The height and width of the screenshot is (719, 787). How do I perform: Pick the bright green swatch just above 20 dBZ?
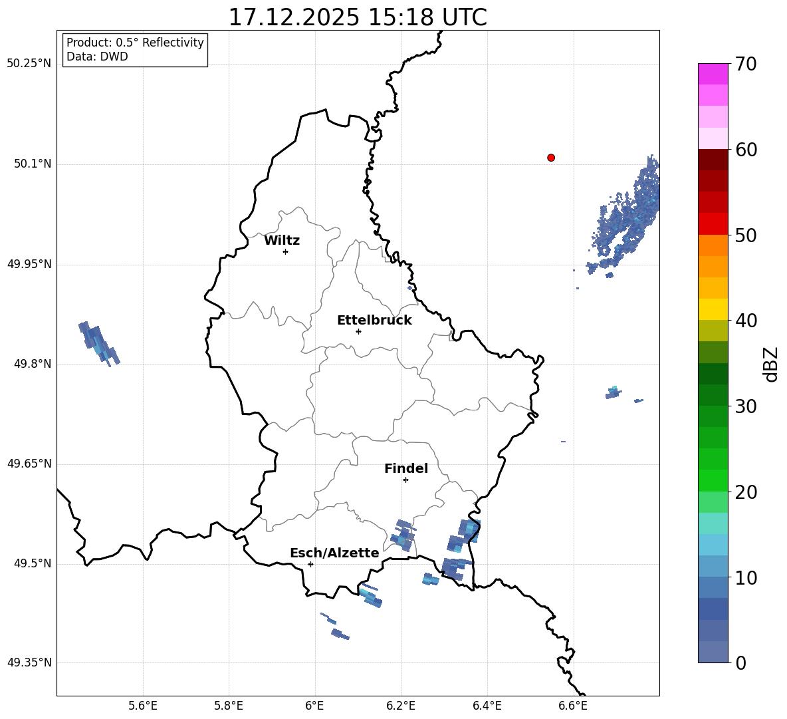tap(713, 480)
